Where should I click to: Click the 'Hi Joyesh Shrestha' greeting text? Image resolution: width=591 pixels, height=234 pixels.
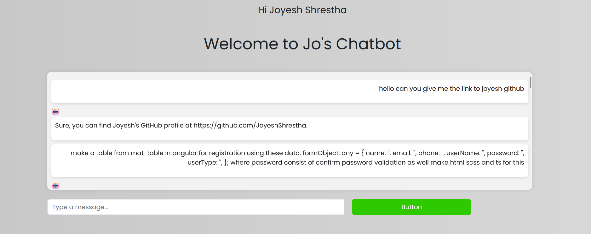[x=302, y=10]
